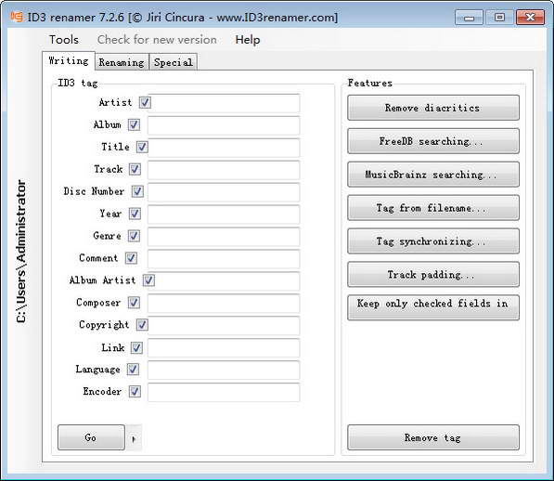554x481 pixels.
Task: Maximize the ID3 renamer window
Action: pyautogui.click(x=499, y=18)
